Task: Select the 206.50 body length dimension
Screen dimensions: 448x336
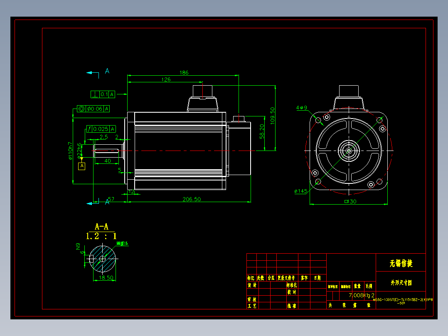Action: point(192,199)
